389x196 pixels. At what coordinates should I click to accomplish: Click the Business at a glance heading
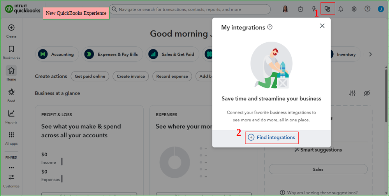coord(57,93)
